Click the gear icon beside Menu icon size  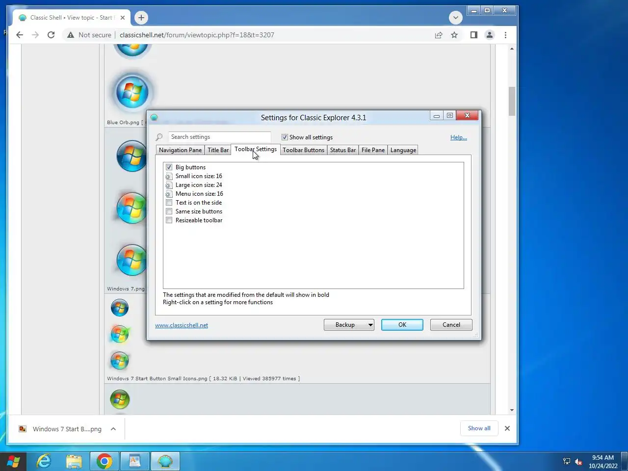coord(168,194)
